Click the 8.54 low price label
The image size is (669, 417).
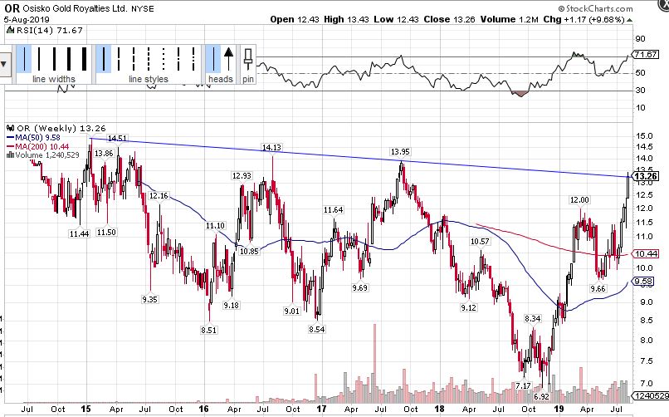(x=316, y=330)
